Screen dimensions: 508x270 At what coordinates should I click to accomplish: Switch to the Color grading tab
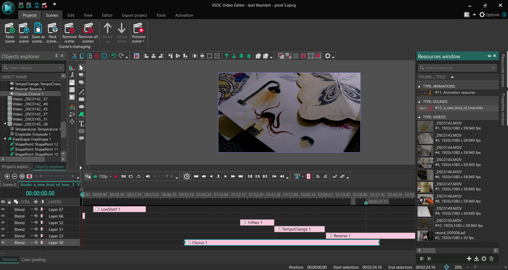(34, 259)
